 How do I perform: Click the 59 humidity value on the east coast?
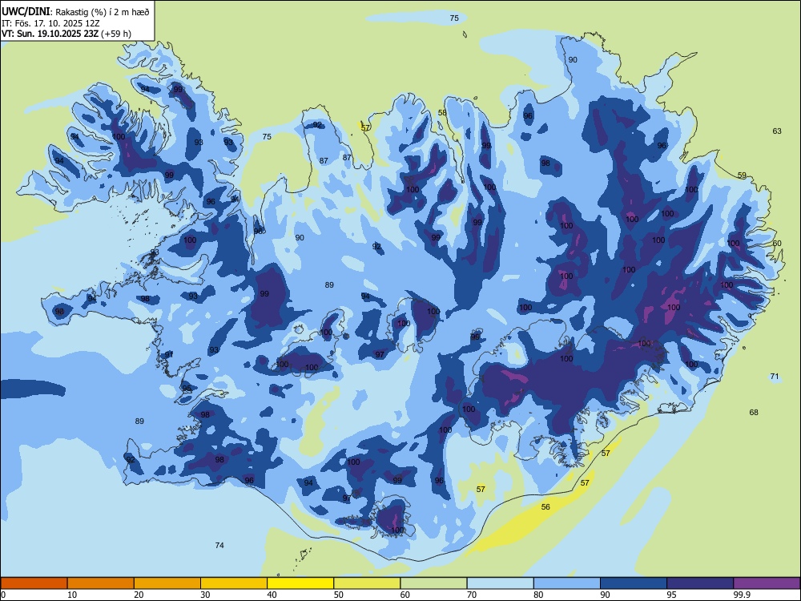tap(742, 175)
